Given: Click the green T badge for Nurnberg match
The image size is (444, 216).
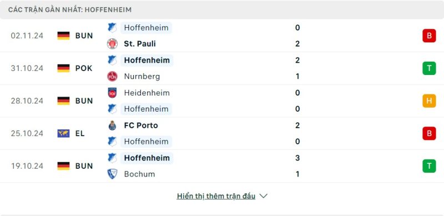Looking at the screenshot, I should (429, 68).
